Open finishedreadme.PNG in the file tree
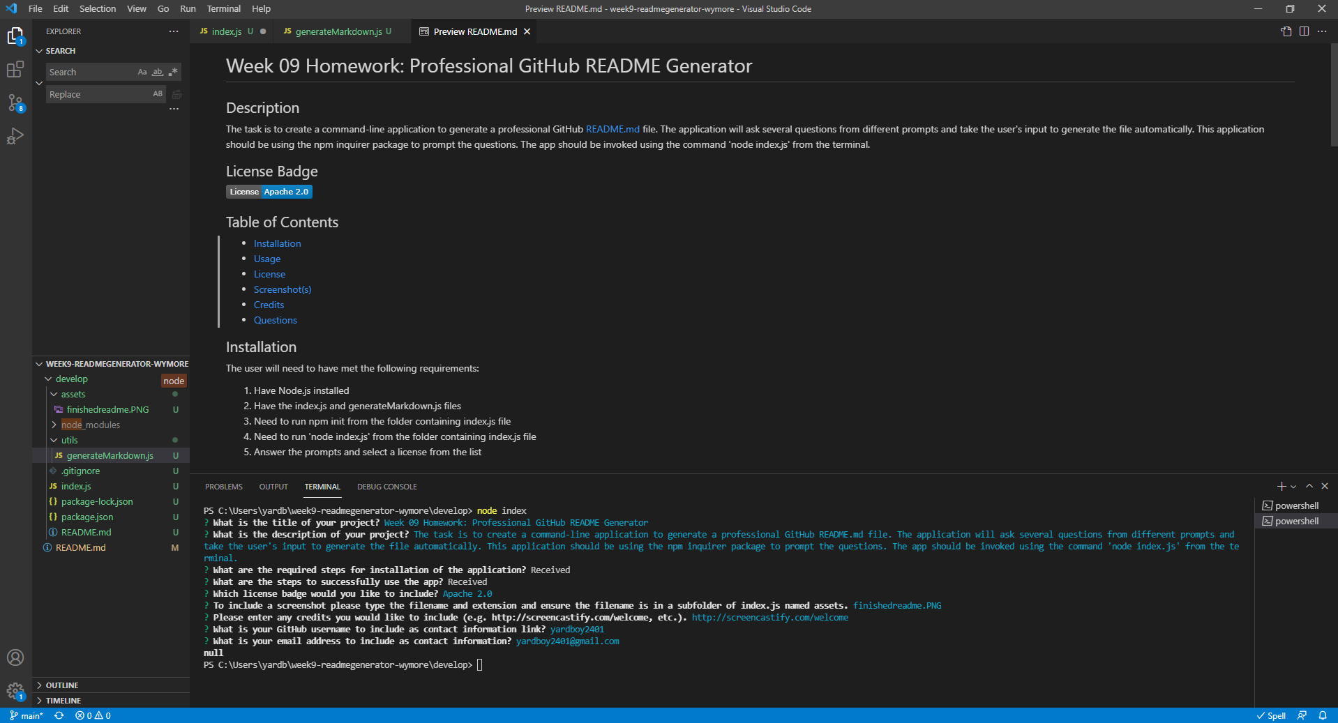This screenshot has height=723, width=1338. pyautogui.click(x=108, y=409)
